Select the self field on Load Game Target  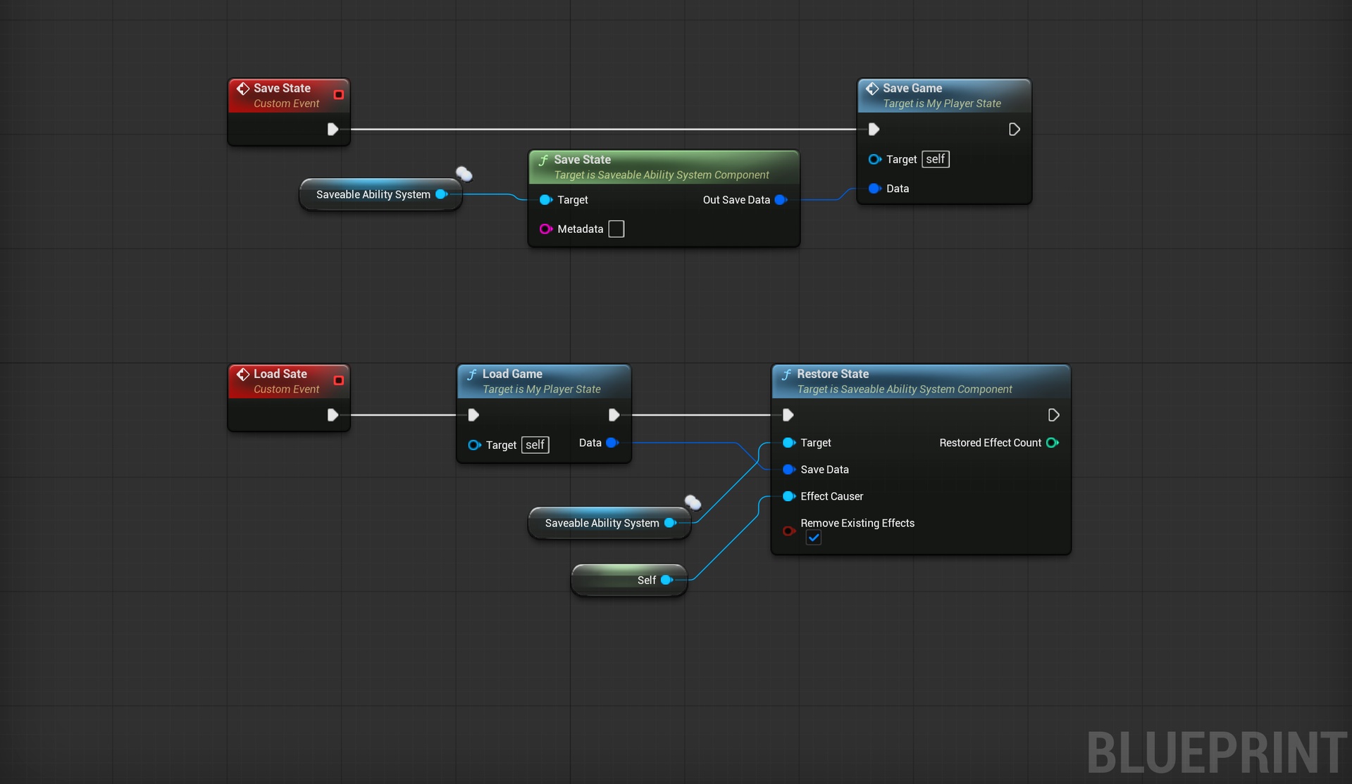point(535,445)
